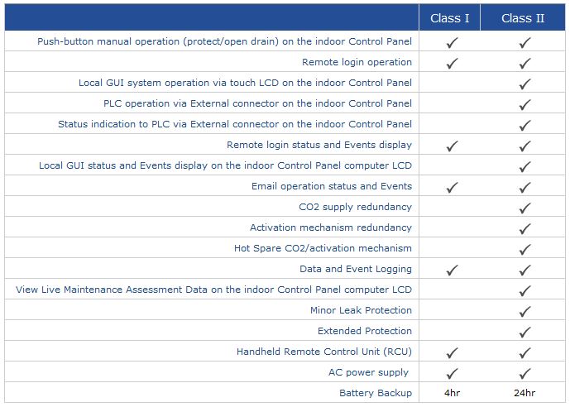Image resolution: width=570 pixels, height=407 pixels.
Task: Select the Class II column header
Action: point(523,18)
